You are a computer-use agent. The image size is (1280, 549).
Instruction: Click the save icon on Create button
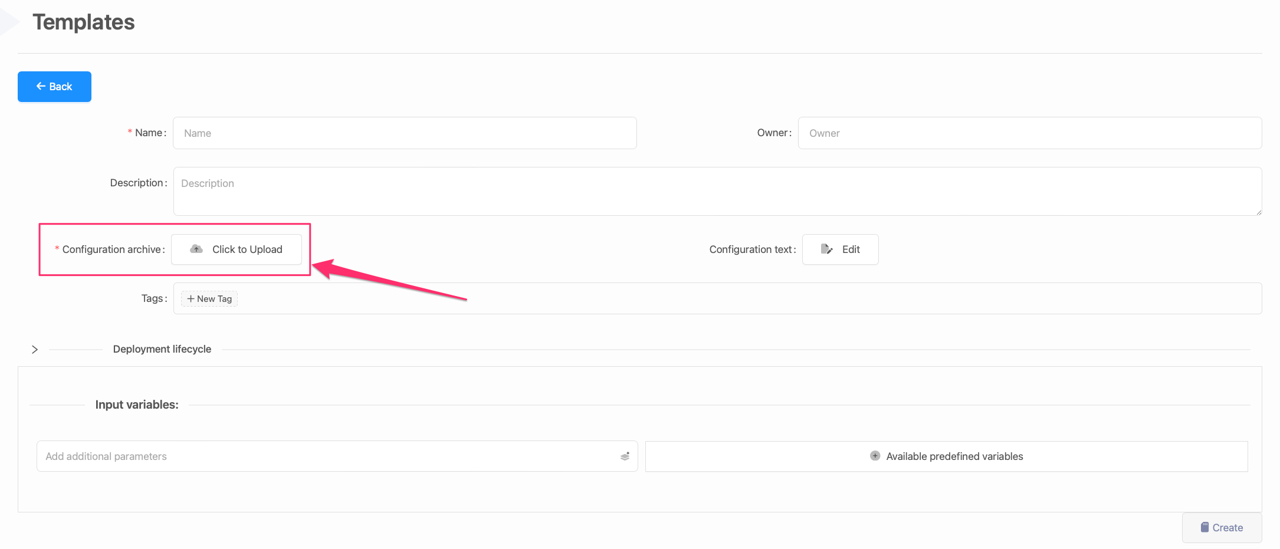tap(1204, 527)
